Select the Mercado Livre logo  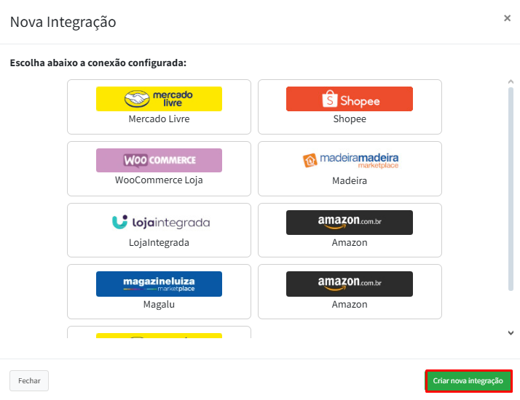(159, 99)
